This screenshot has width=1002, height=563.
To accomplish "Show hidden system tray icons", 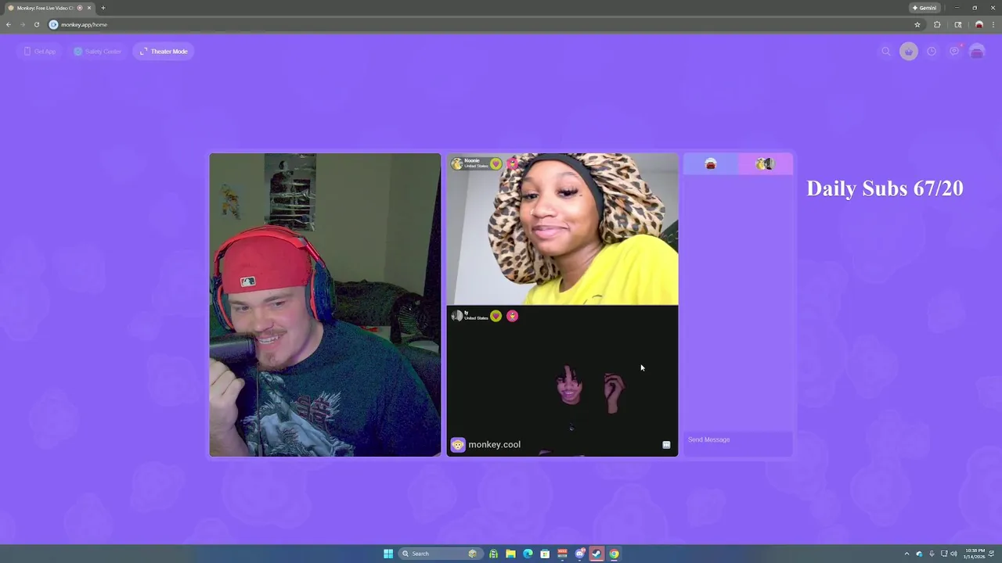I will [907, 554].
